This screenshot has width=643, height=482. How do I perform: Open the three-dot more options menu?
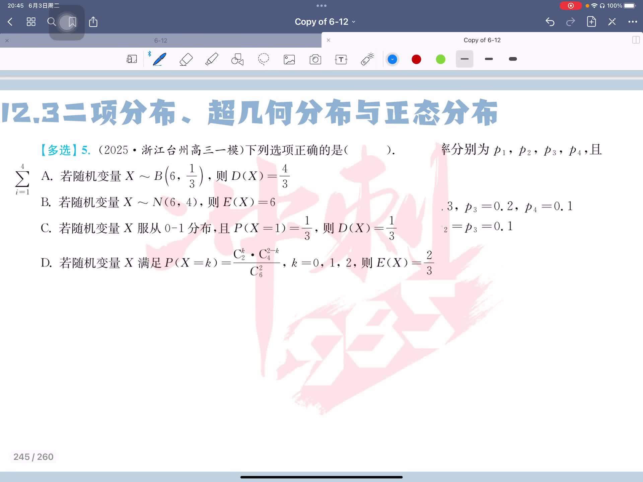point(632,22)
